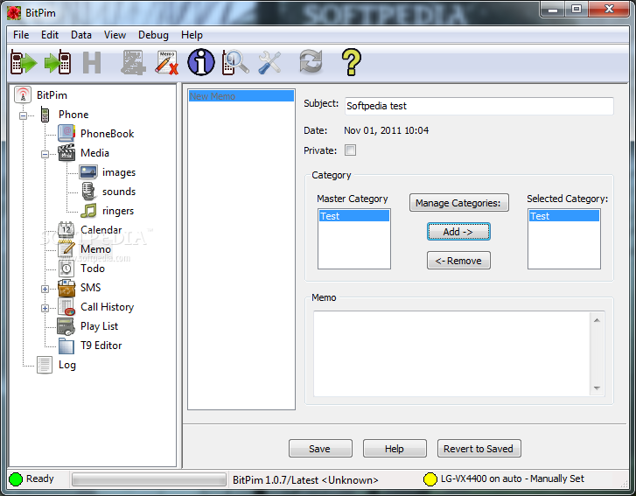The image size is (636, 496).
Task: Click the Memo text scrollbar down arrow
Action: pos(597,388)
